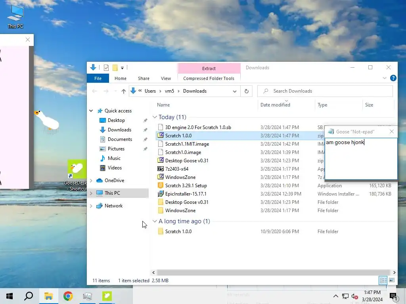The height and width of the screenshot is (304, 406).
Task: Select 3D engine 2.0 For Scratch 1.0.sb file
Action: (198, 127)
